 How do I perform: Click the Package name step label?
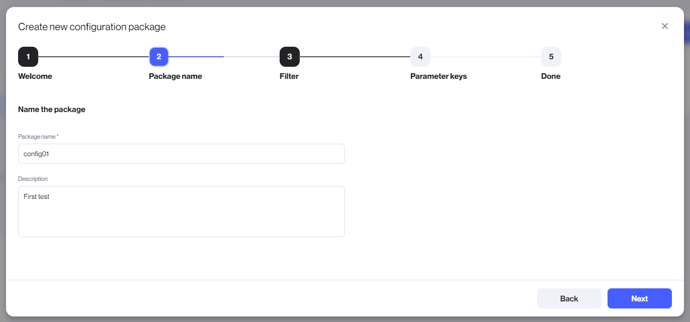175,76
